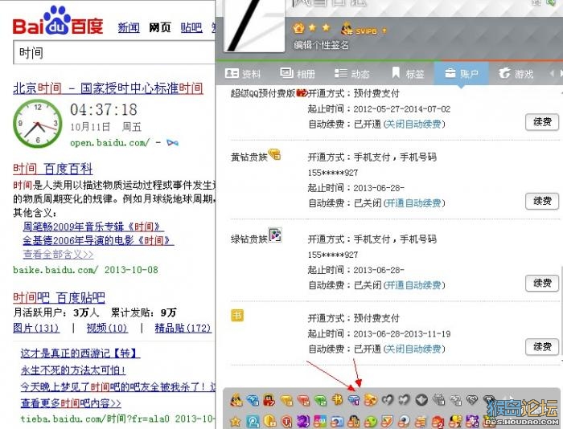Open 金基德2006年导演的电影《时间》 link
The width and height of the screenshot is (563, 429).
pyautogui.click(x=98, y=240)
